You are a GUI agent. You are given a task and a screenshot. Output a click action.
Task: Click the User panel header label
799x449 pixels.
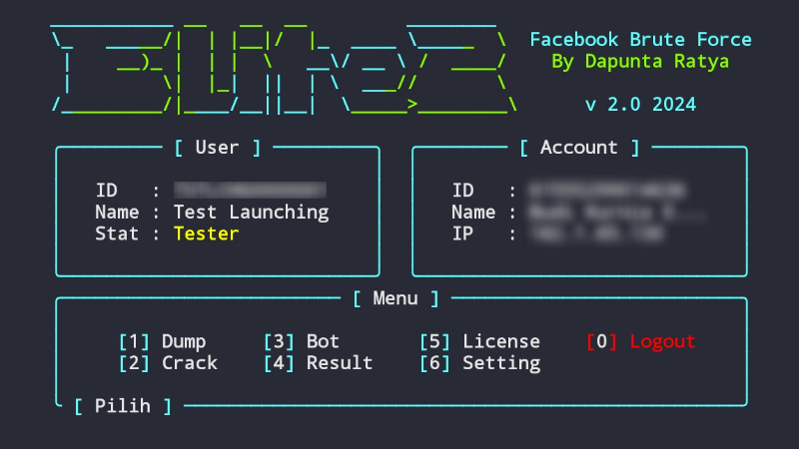(x=217, y=148)
